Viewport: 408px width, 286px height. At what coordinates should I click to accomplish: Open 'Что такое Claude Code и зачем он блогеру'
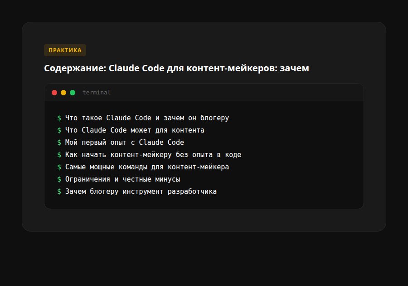147,118
